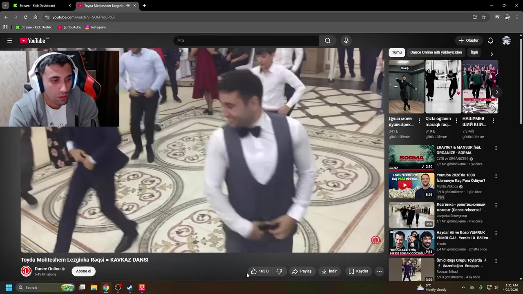Open browser home page button
523x294 pixels.
tap(35, 17)
